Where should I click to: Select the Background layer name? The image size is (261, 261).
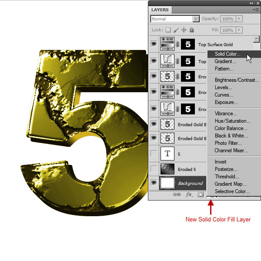191,183
